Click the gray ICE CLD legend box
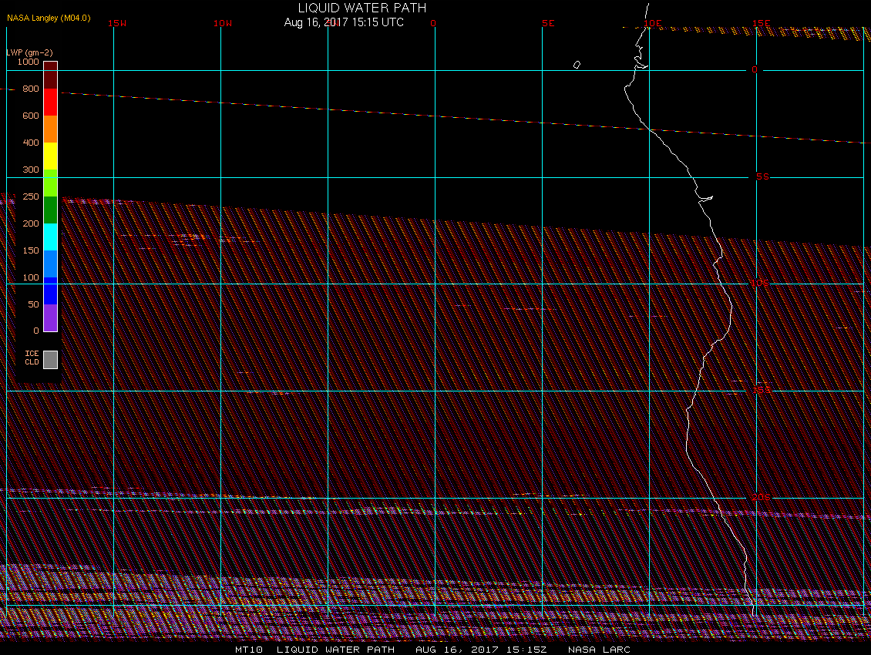The height and width of the screenshot is (655, 871). (51, 359)
